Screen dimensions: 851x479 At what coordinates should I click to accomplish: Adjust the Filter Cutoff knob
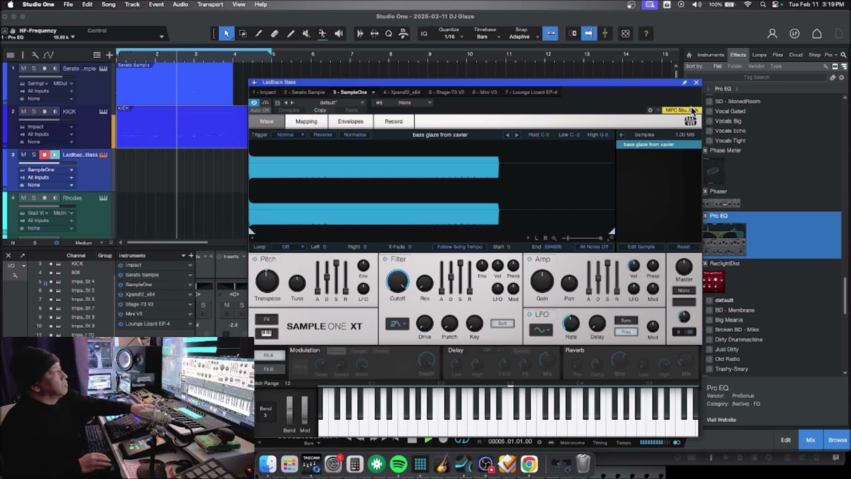398,281
